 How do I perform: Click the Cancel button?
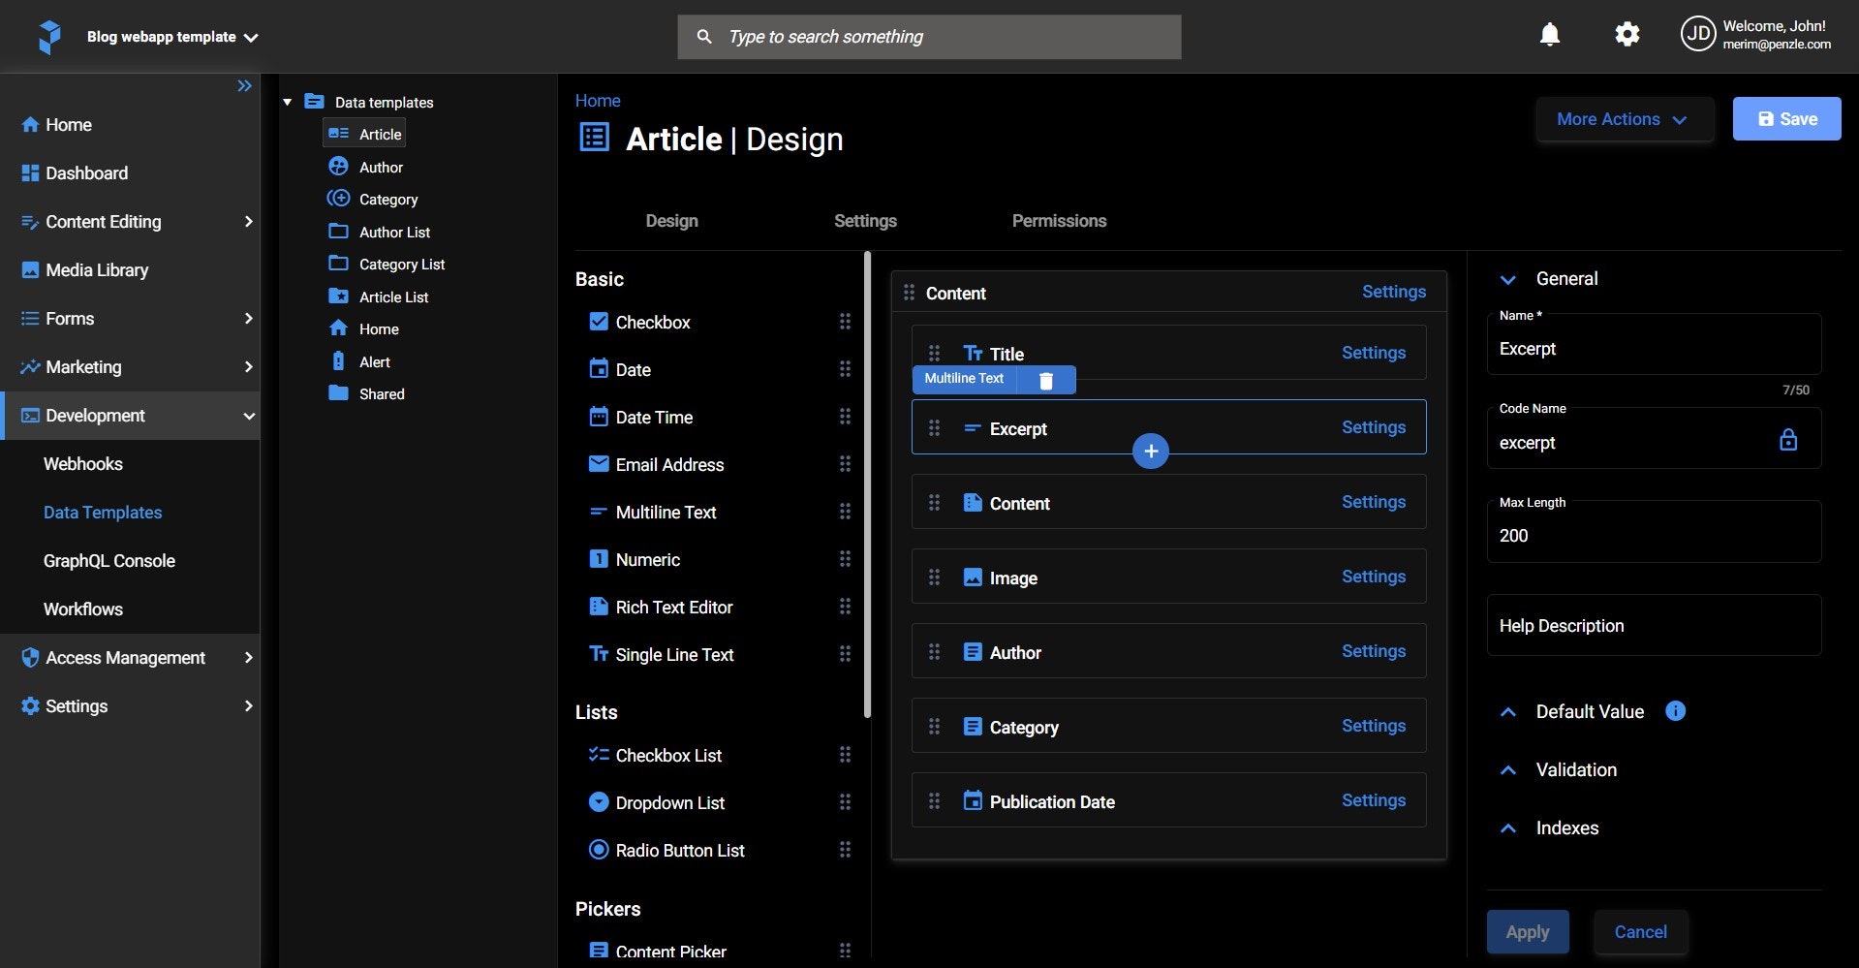coord(1640,932)
